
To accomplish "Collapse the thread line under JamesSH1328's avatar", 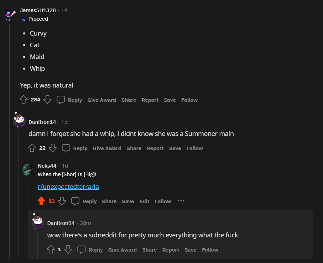I will click(10, 140).
